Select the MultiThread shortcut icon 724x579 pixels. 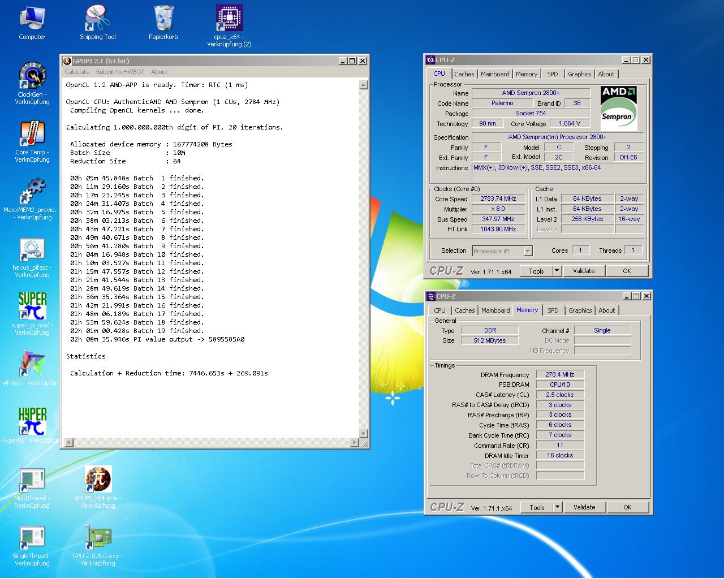32,488
